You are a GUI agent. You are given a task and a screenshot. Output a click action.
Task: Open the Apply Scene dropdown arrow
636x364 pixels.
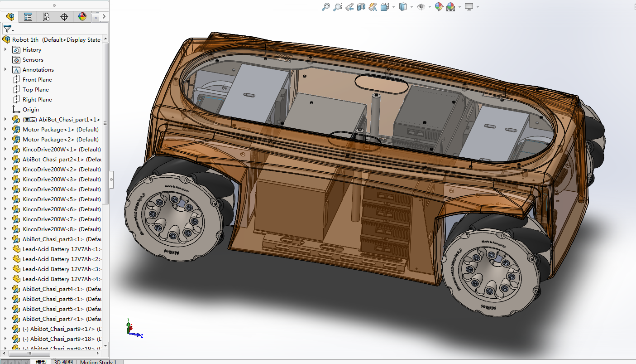[x=459, y=7]
